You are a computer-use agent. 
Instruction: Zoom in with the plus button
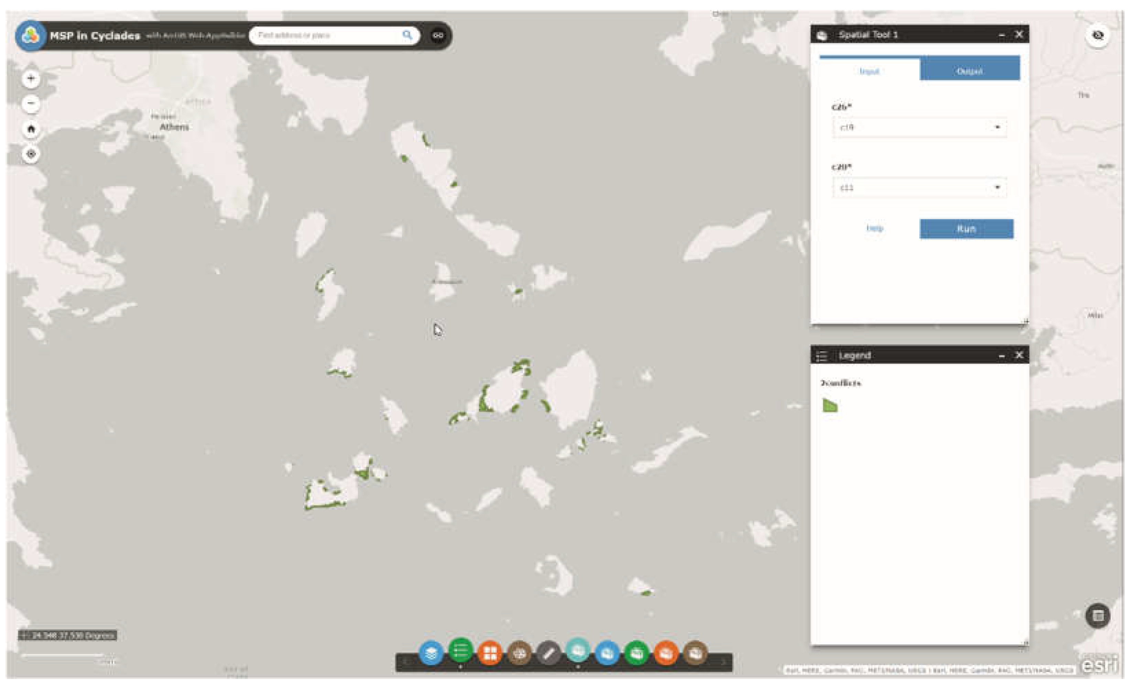31,78
